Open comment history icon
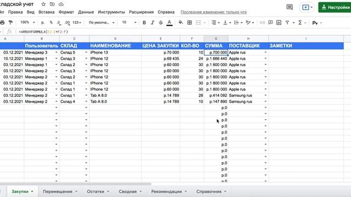 290,7
